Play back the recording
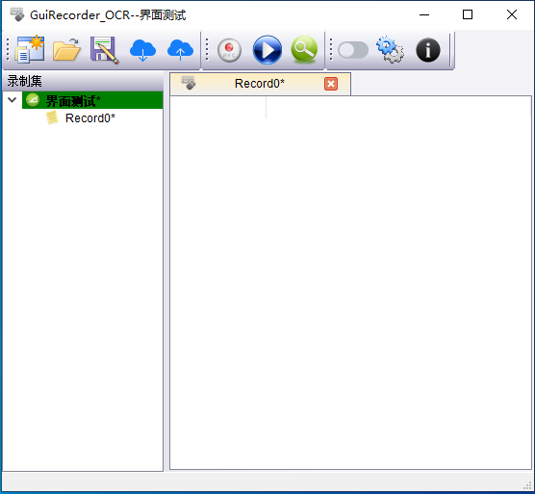 (x=267, y=50)
